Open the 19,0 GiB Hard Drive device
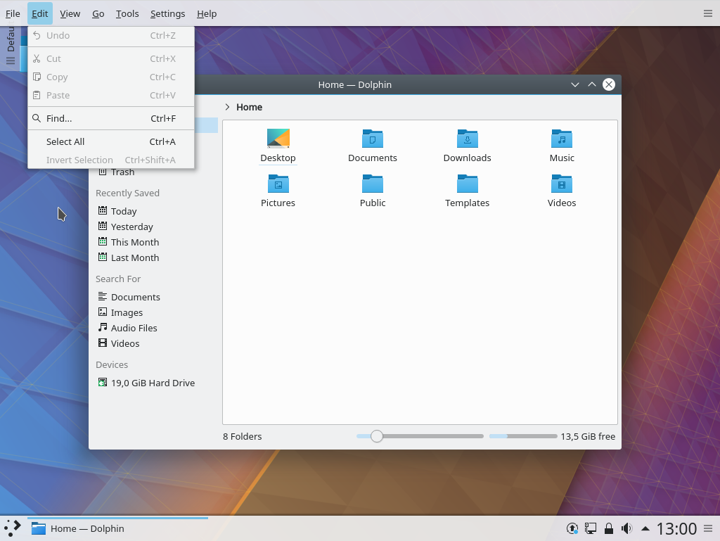The height and width of the screenshot is (541, 720). 153,383
